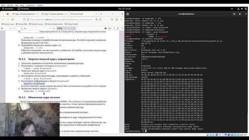Open the PDF zoom level dropdown
The width and height of the screenshot is (249, 140).
point(66,28)
